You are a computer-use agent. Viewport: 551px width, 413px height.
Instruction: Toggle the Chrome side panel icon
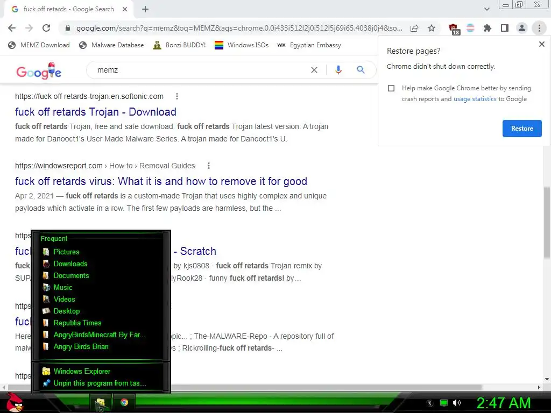tap(505, 28)
